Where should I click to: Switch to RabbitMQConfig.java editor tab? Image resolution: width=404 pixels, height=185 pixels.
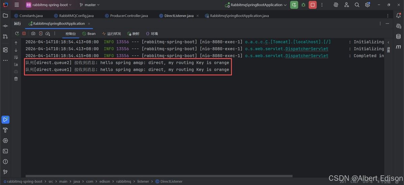tap(74, 16)
